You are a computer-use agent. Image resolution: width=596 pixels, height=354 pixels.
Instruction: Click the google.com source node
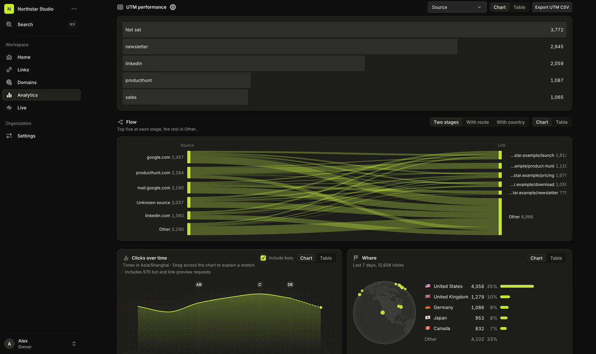pyautogui.click(x=189, y=157)
